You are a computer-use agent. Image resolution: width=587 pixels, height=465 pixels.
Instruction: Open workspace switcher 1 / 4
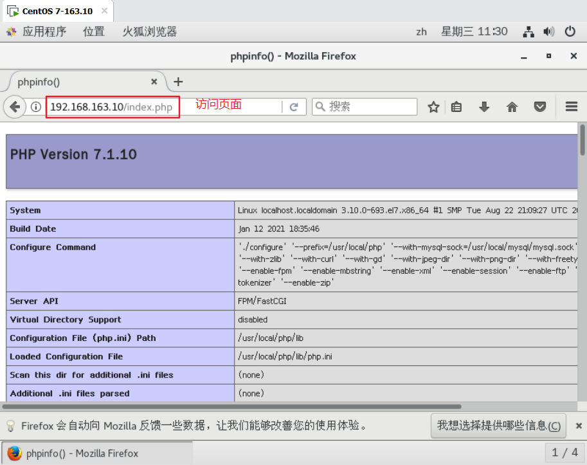pyautogui.click(x=565, y=453)
